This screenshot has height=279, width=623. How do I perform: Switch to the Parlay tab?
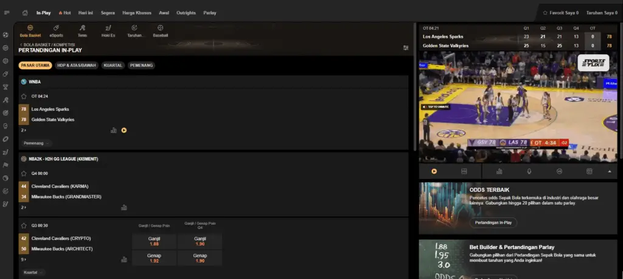point(209,12)
